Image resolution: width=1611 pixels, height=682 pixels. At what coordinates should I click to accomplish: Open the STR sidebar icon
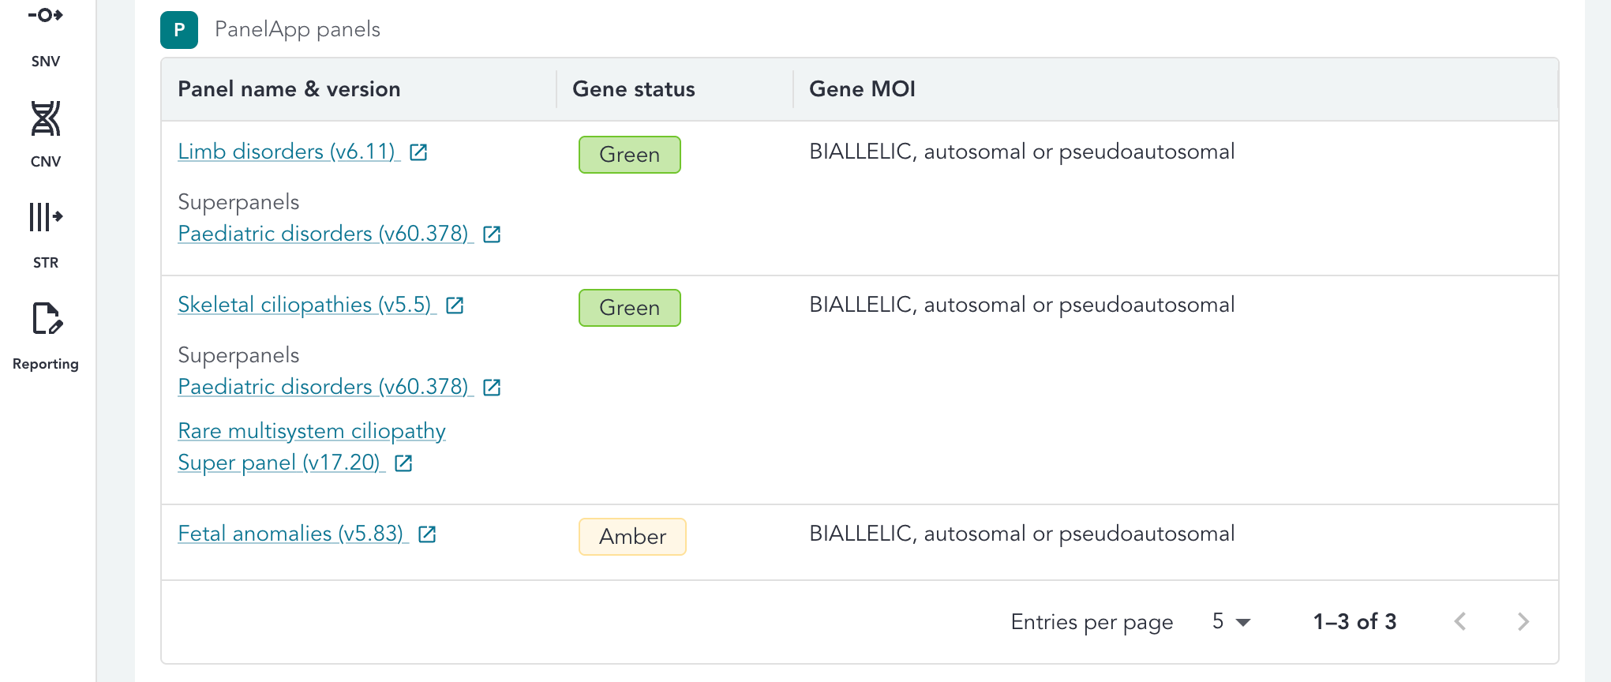tap(45, 217)
